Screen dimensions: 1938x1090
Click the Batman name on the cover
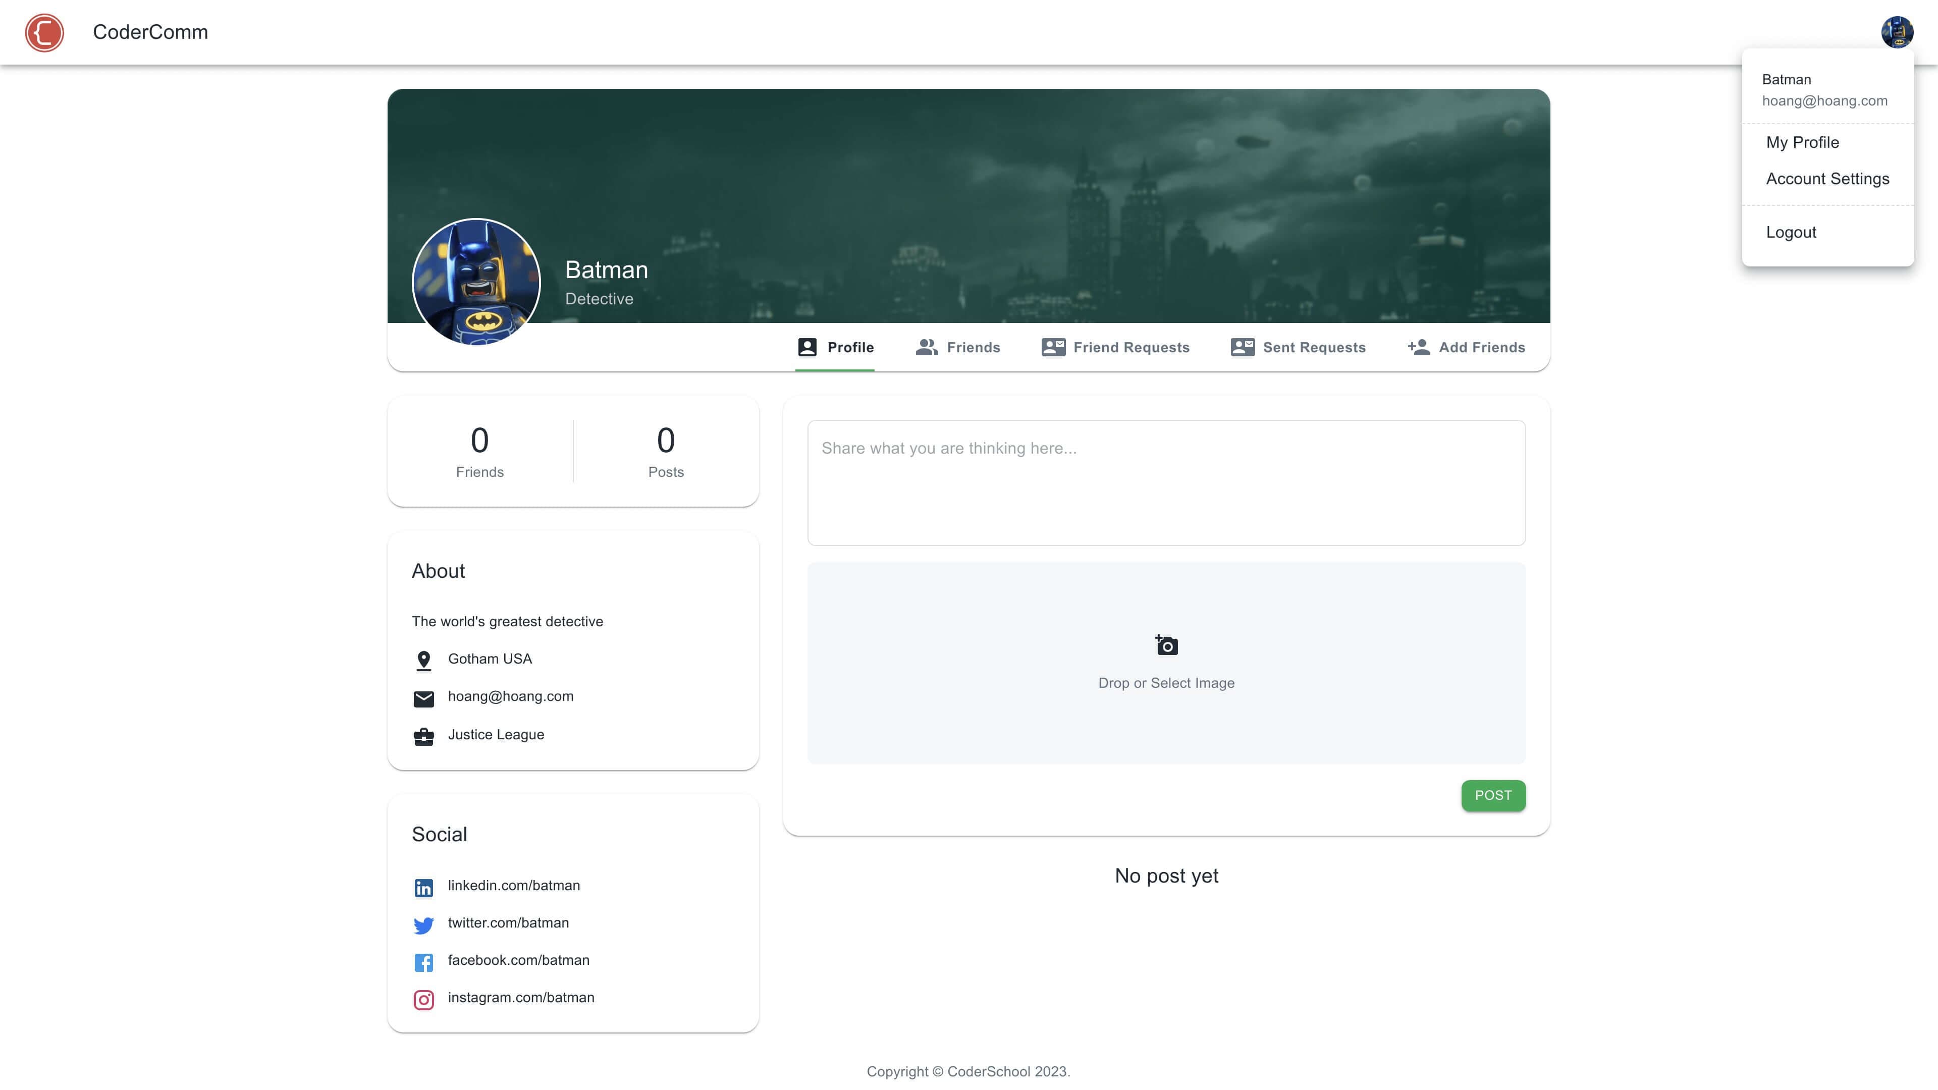[x=606, y=269]
